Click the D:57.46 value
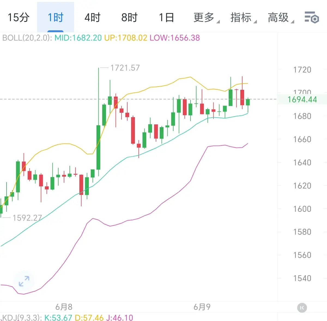The width and height of the screenshot is (327, 321). point(89,317)
